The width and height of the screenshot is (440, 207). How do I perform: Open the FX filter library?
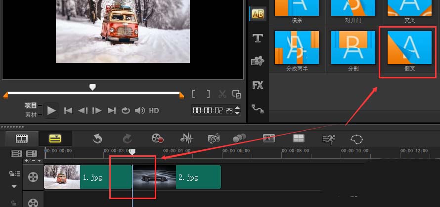pos(258,85)
